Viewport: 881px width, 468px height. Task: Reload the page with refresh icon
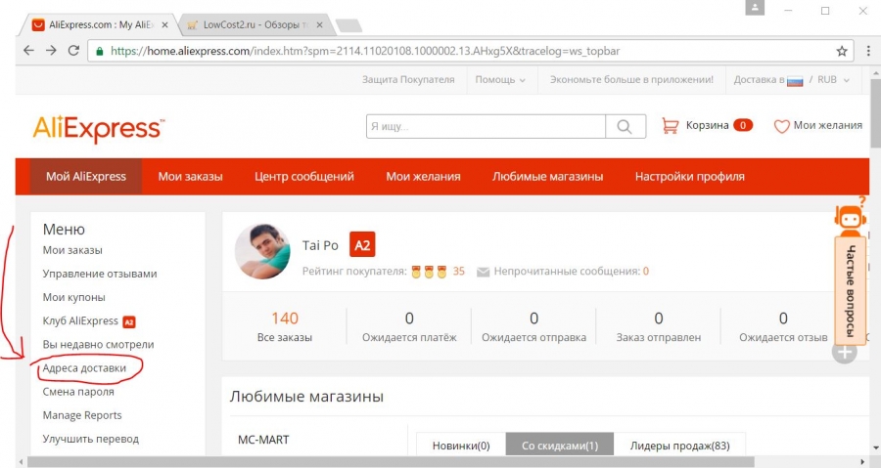[73, 51]
